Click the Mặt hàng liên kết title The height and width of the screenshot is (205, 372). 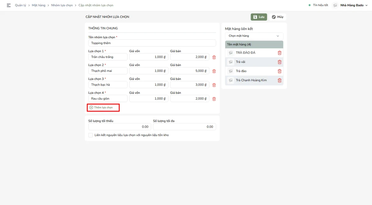click(x=239, y=29)
